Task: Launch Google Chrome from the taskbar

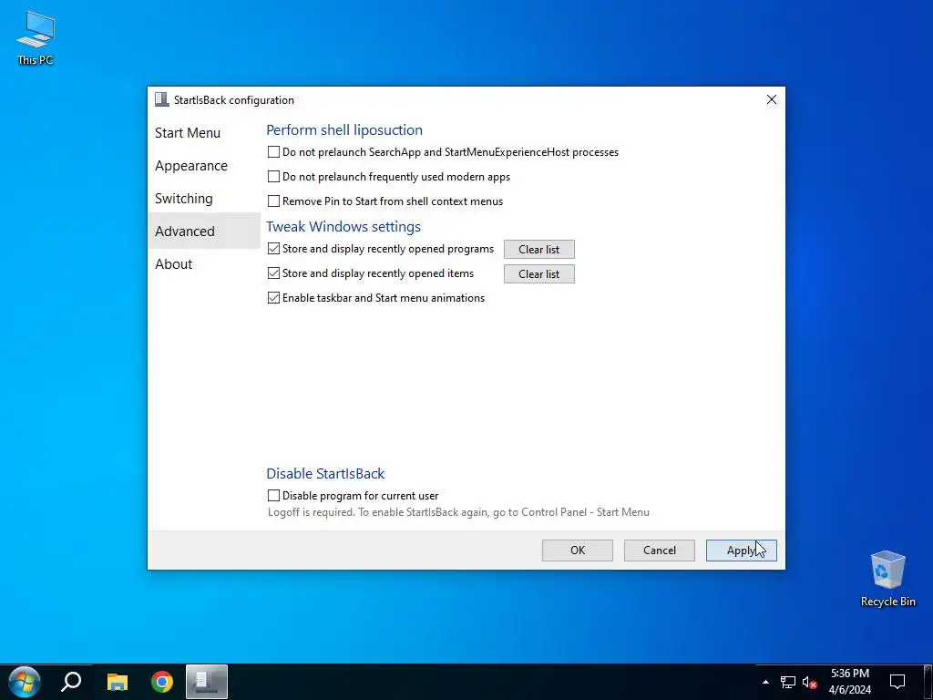Action: pyautogui.click(x=162, y=682)
